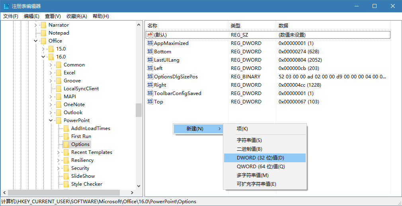The height and width of the screenshot is (206, 402).
Task: Choose 可扩充字符串值(E) entry
Action: pos(265,184)
